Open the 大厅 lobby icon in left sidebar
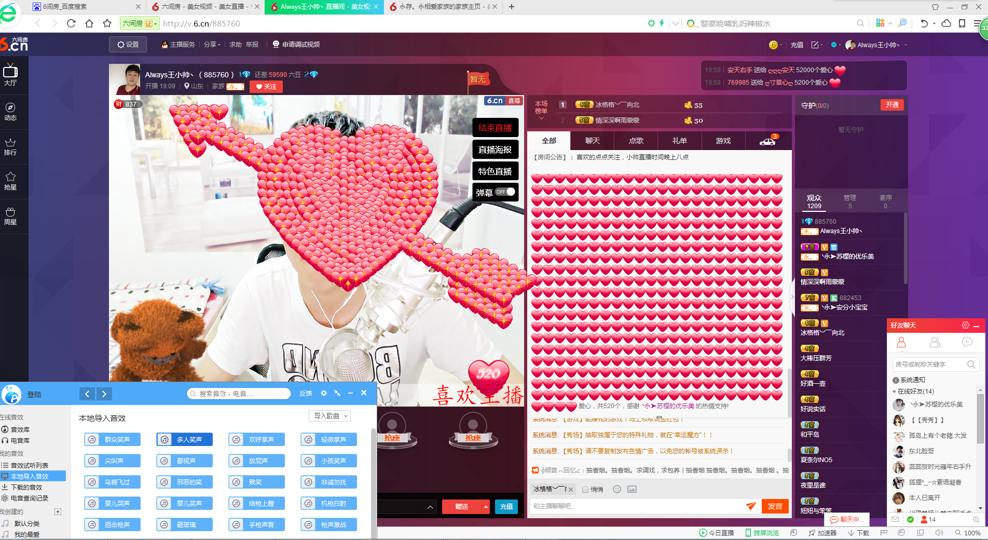This screenshot has width=988, height=540. 10,75
